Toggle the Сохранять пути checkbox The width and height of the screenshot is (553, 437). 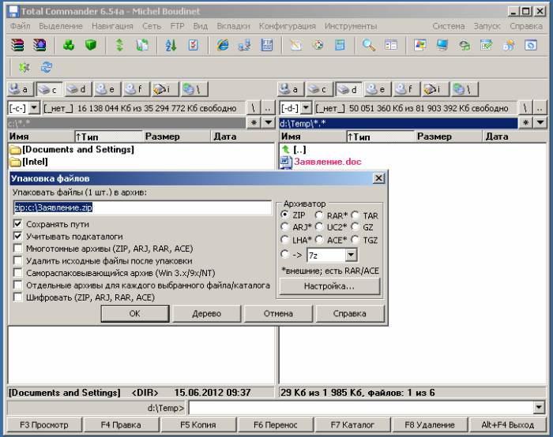[x=17, y=224]
